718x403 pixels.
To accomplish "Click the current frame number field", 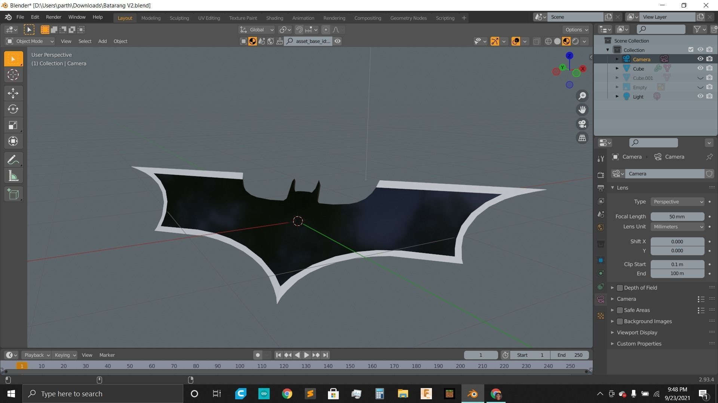I will click(x=481, y=355).
